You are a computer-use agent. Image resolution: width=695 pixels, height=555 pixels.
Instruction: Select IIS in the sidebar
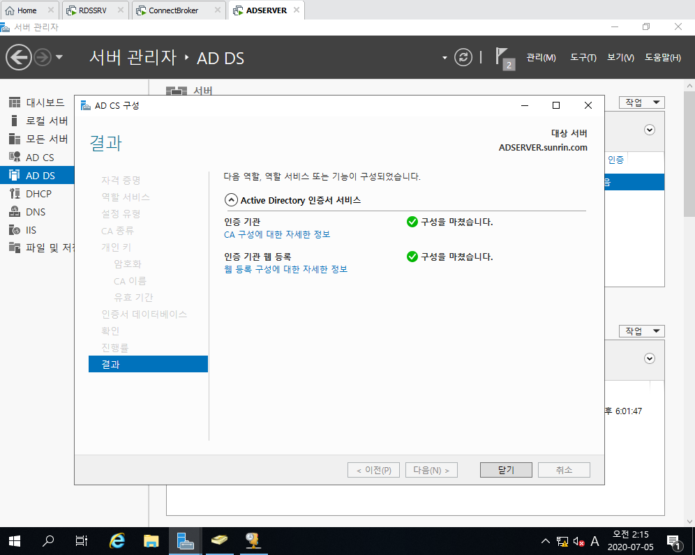[37, 230]
